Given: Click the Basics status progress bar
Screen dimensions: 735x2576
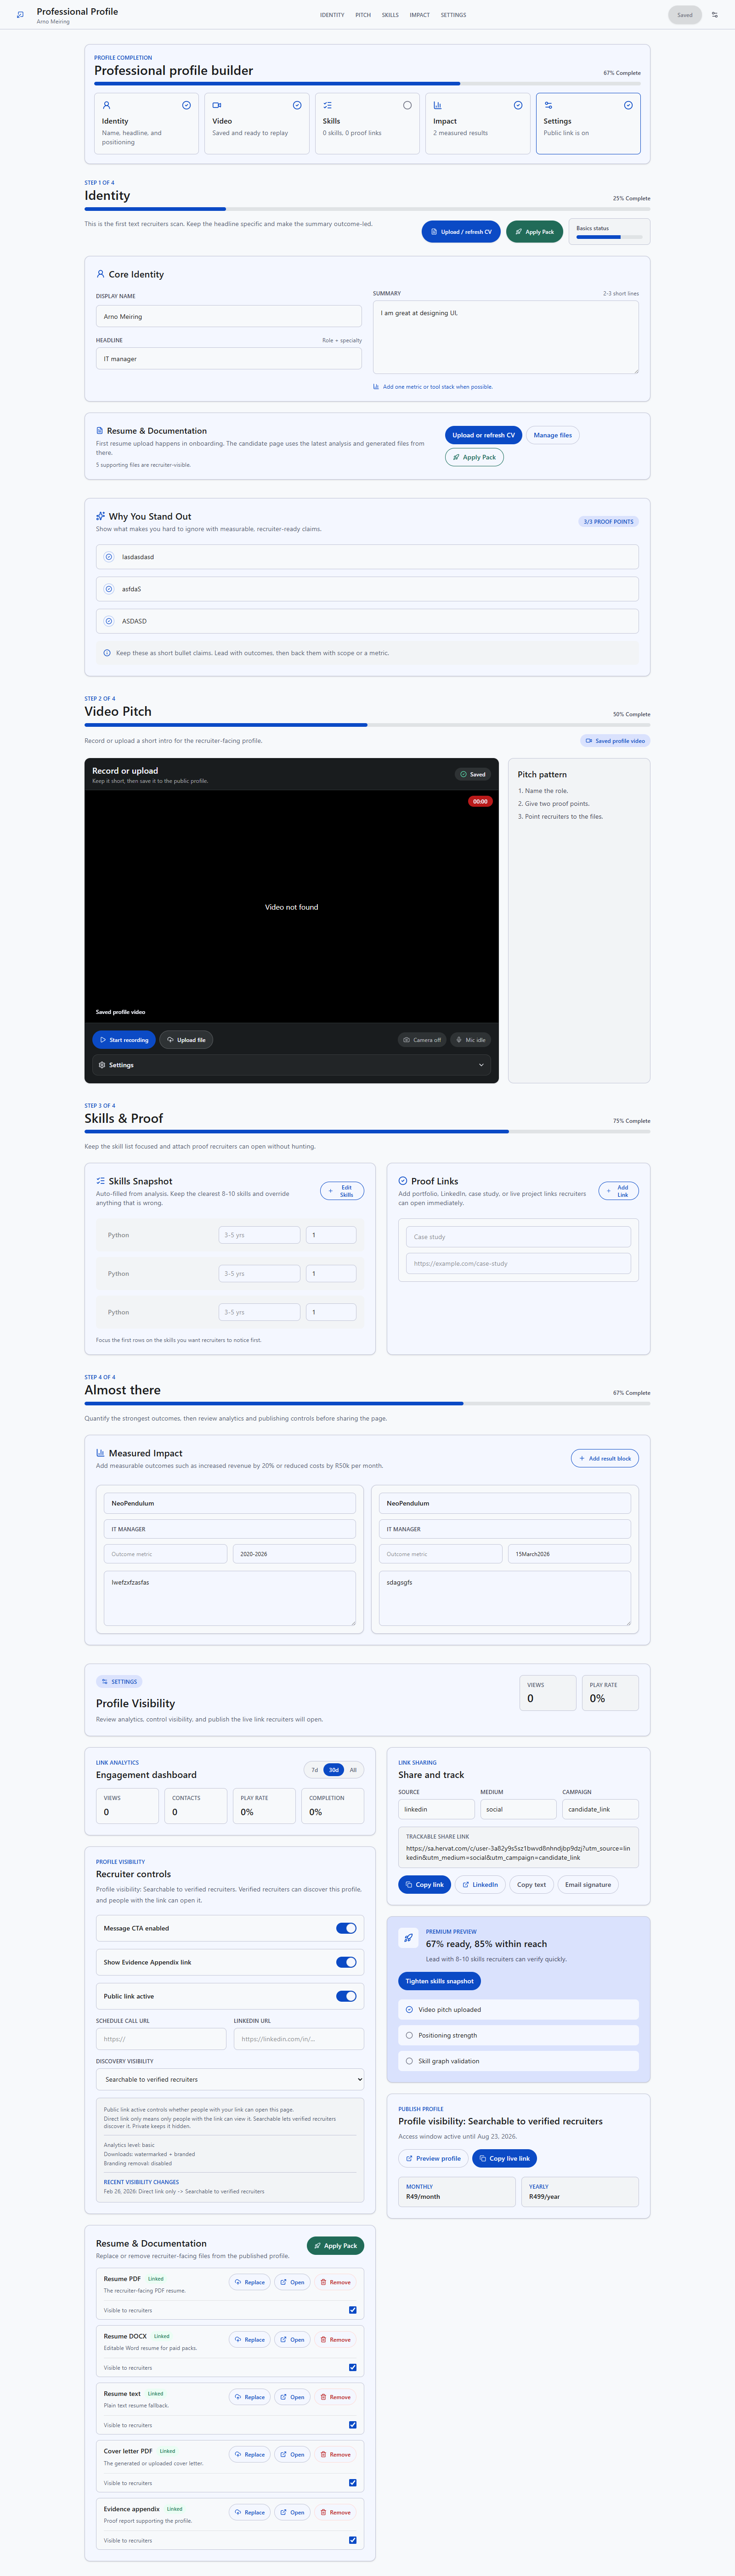Looking at the screenshot, I should [x=609, y=237].
